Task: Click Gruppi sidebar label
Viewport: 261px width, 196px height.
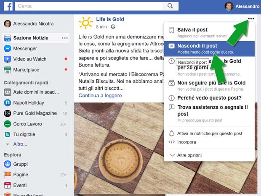Action: [x=21, y=164]
